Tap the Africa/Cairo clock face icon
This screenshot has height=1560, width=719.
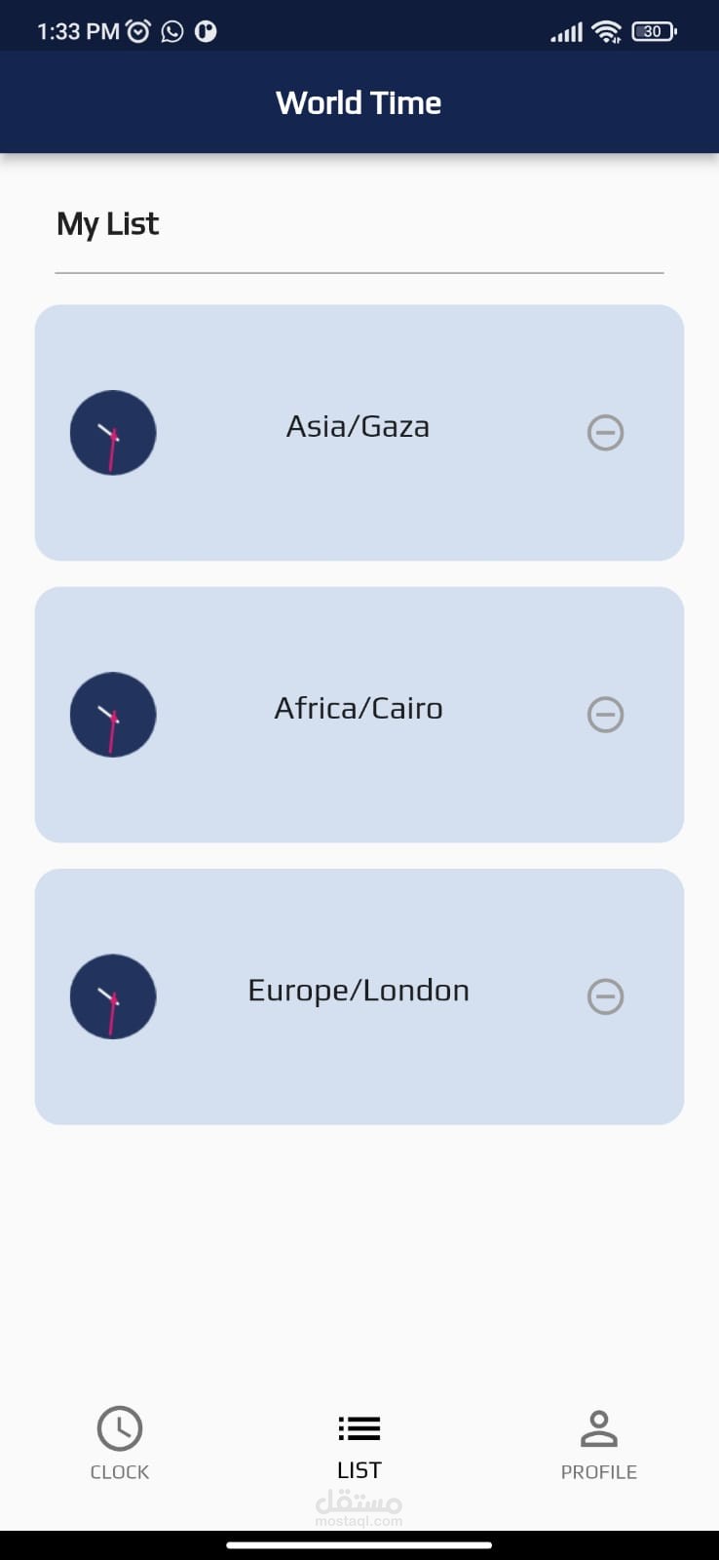point(113,715)
